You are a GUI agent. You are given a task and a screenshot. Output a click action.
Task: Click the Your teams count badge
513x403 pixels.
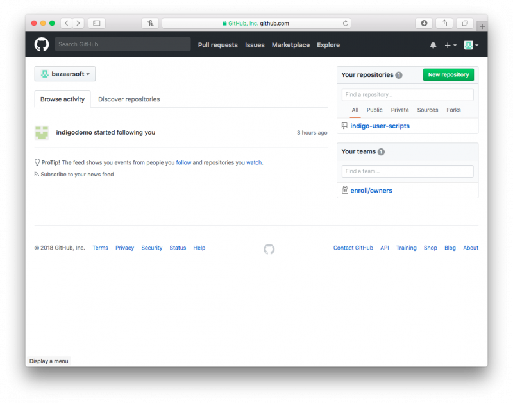point(381,151)
